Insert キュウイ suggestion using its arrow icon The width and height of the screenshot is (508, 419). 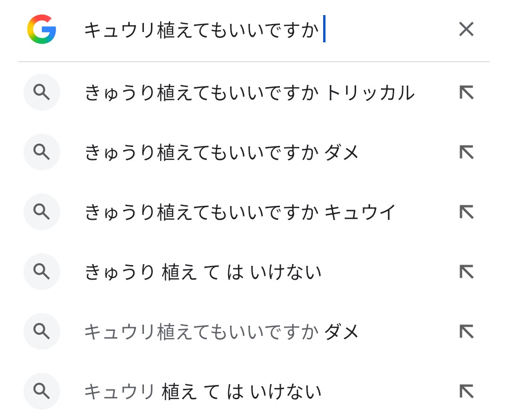pyautogui.click(x=466, y=212)
